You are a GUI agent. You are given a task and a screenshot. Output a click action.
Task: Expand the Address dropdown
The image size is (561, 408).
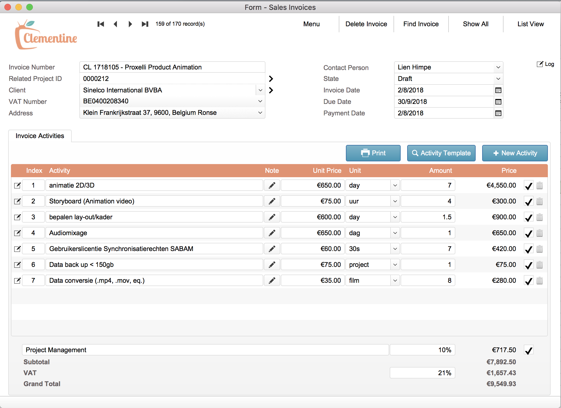coord(260,113)
